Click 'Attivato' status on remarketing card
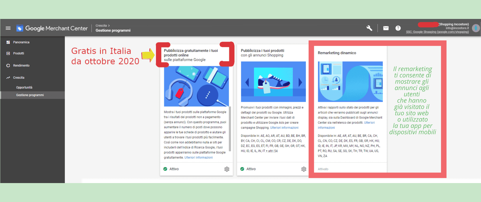Screen dimensions: 481x202 pos(323,169)
